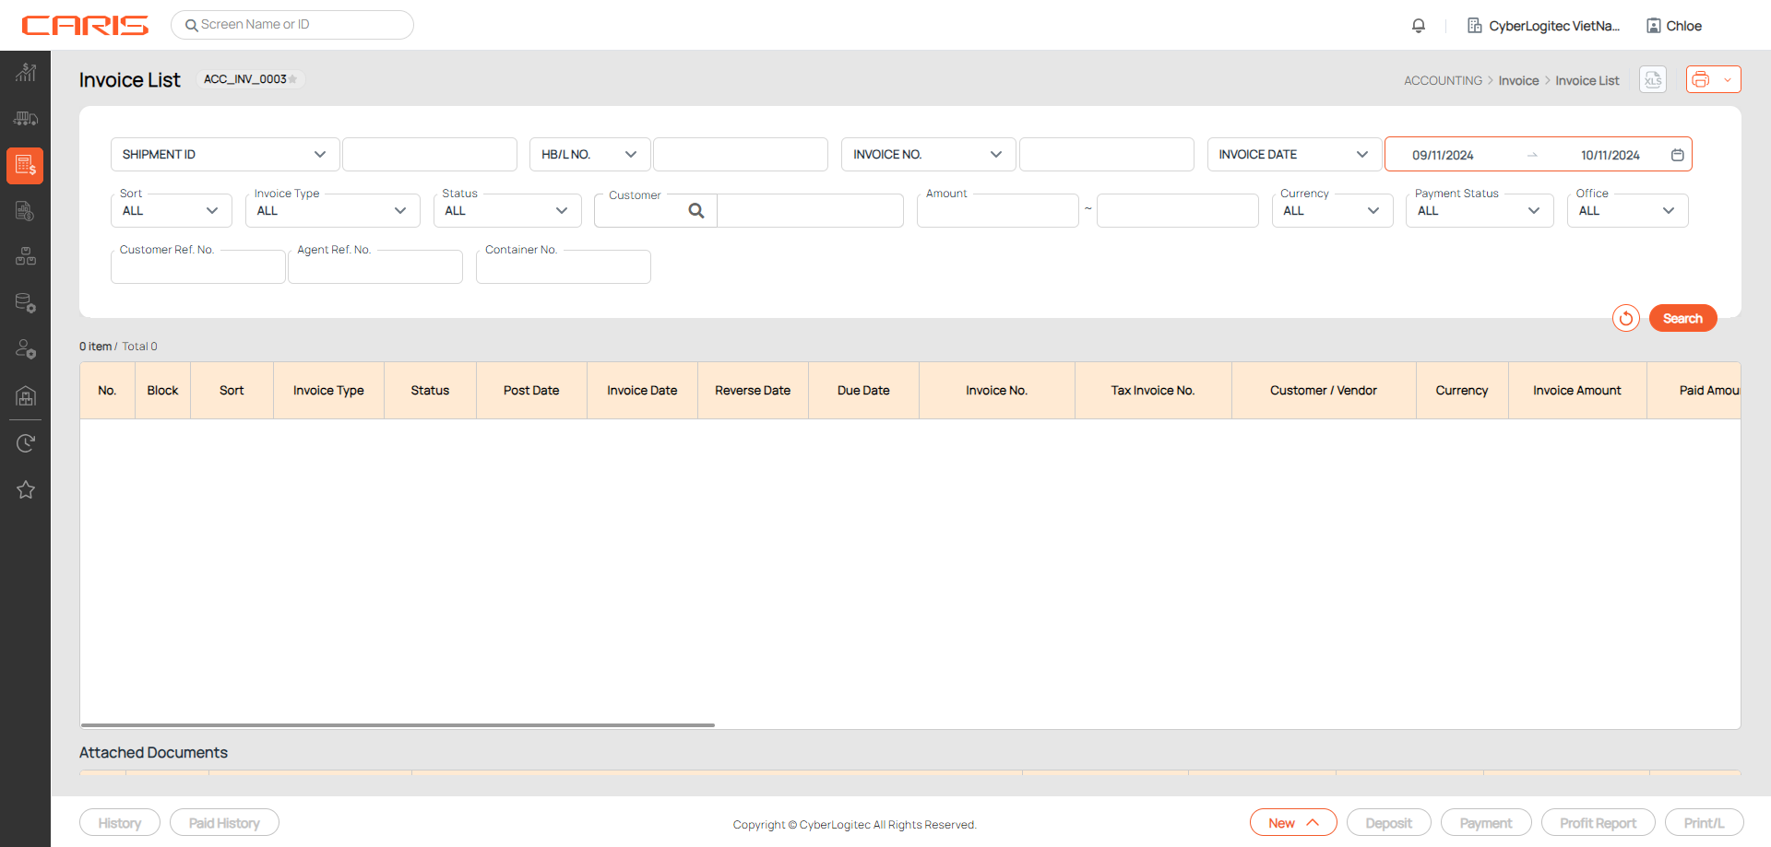Sort by Invoice No. column header

coord(996,391)
